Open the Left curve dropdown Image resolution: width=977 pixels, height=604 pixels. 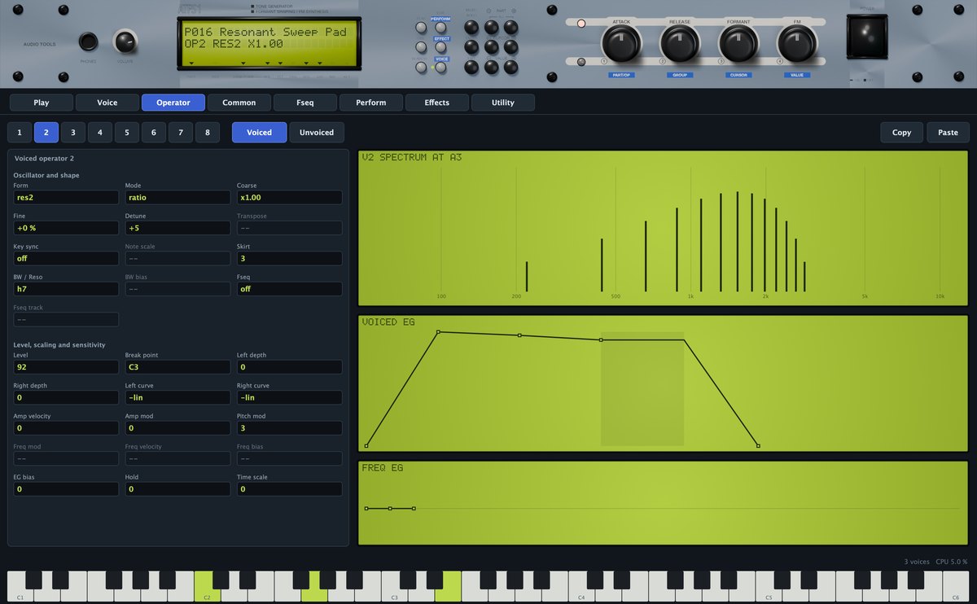[177, 398]
